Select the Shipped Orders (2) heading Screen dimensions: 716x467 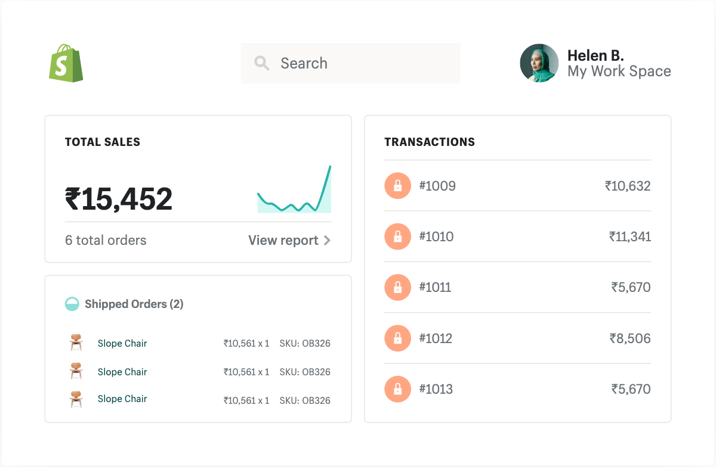tap(134, 304)
